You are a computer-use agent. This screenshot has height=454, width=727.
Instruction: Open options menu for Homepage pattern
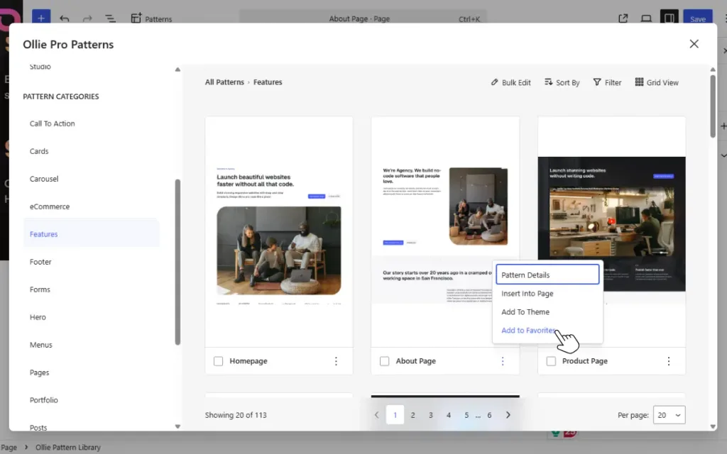[x=336, y=361]
